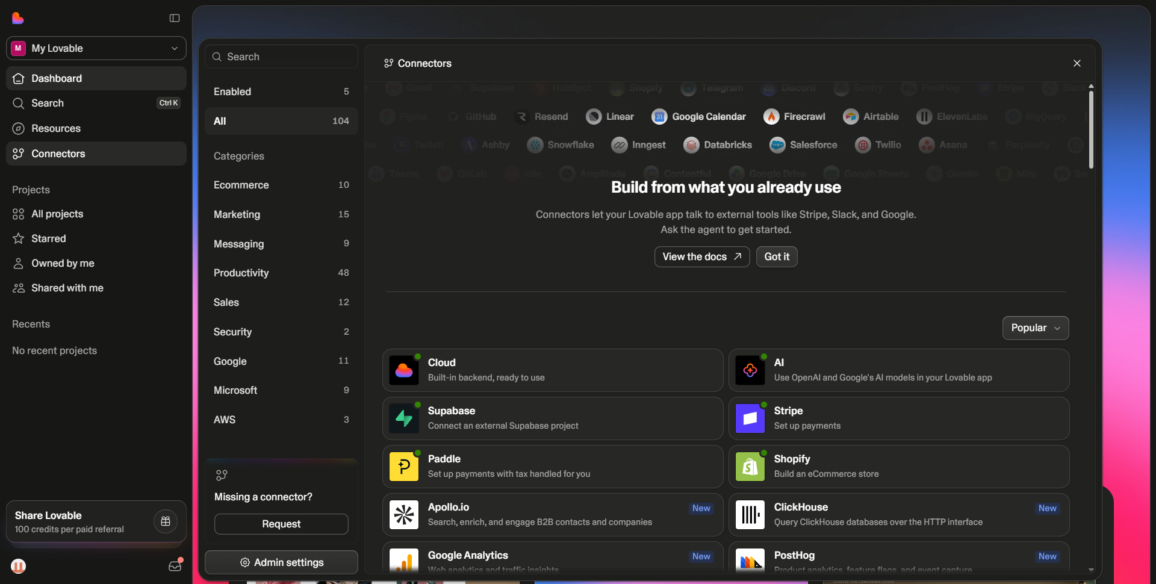Click the ClickHouse connector icon

[x=750, y=515]
